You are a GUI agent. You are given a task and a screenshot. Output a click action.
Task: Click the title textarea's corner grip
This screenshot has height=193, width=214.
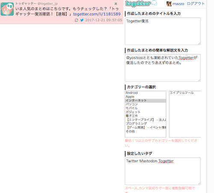pos(199,44)
